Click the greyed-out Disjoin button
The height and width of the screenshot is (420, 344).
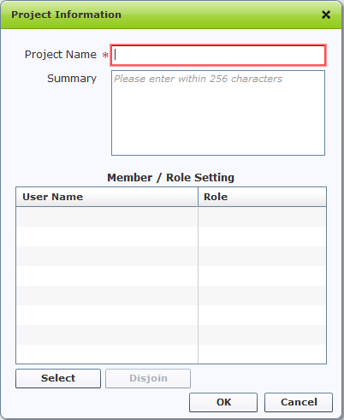tap(148, 378)
